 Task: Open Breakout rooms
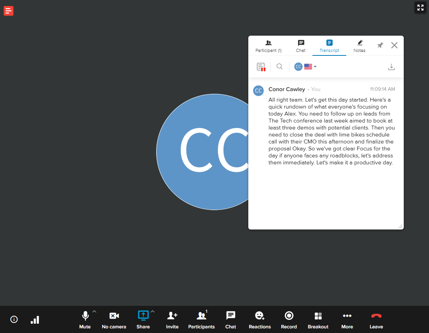(318, 316)
